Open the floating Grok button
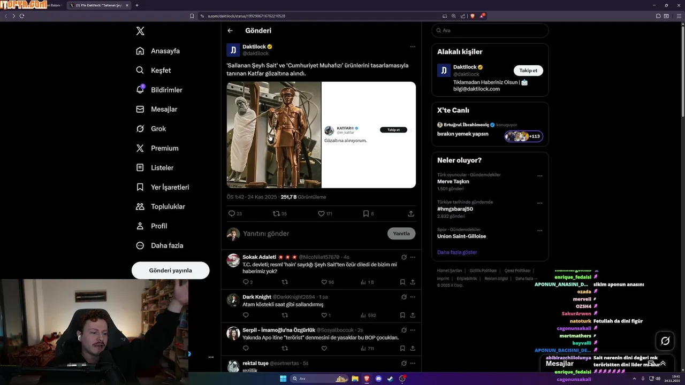 coord(665,341)
